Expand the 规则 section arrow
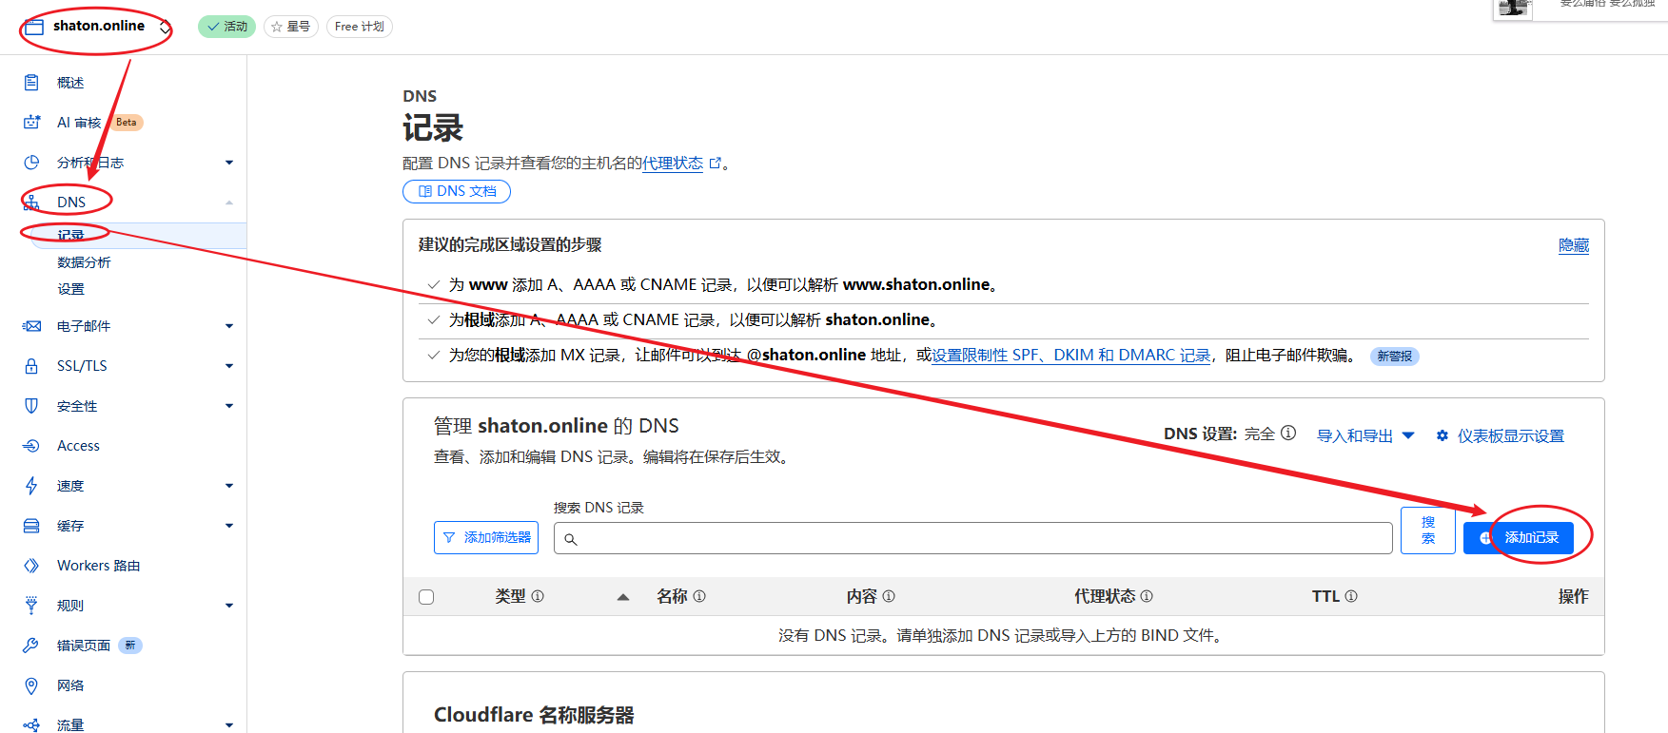1668x733 pixels. pos(229,606)
